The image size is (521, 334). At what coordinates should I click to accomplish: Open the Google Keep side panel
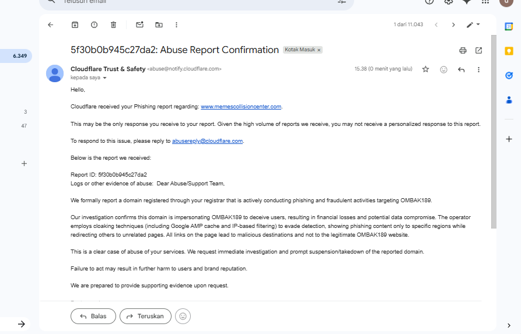click(x=509, y=51)
